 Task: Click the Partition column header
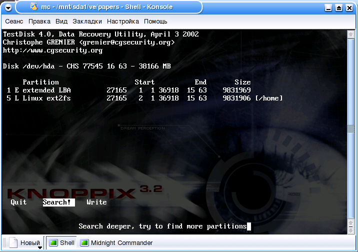point(40,82)
